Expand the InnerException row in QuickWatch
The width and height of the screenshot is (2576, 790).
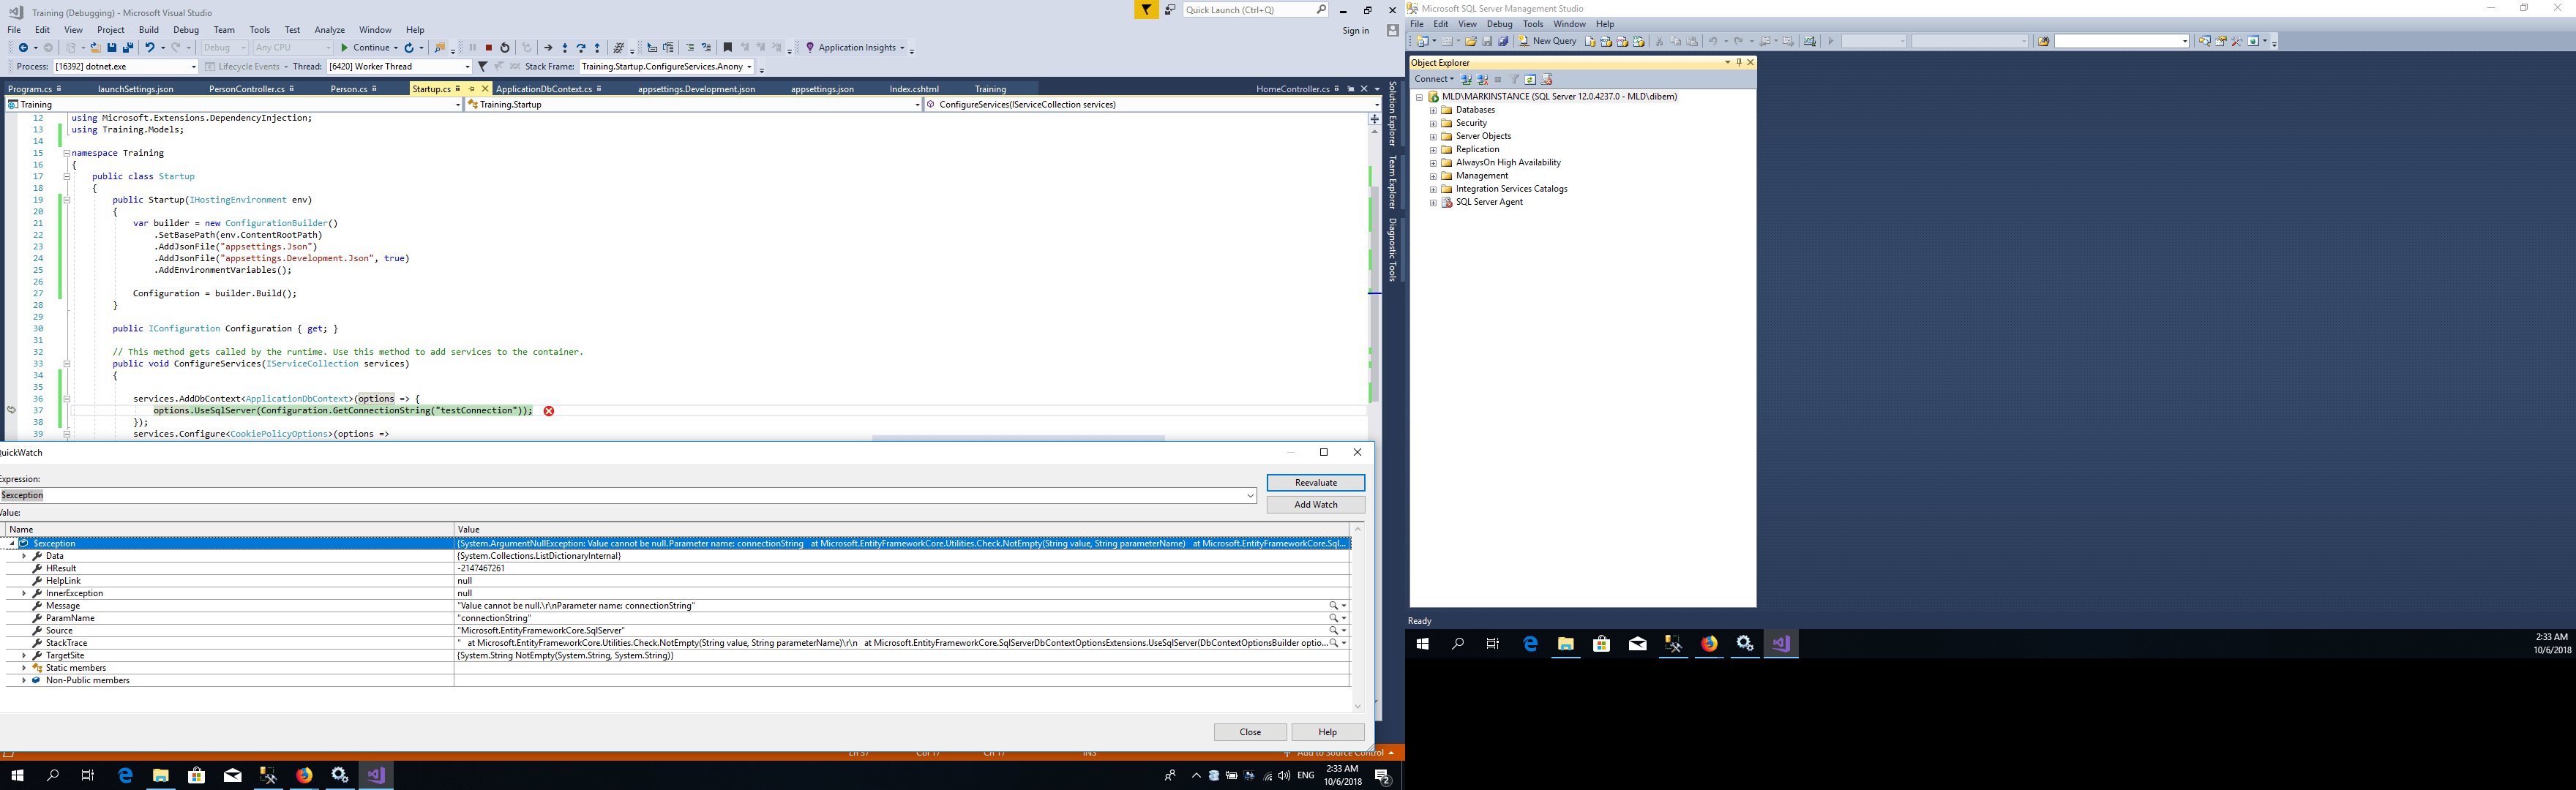click(x=24, y=593)
